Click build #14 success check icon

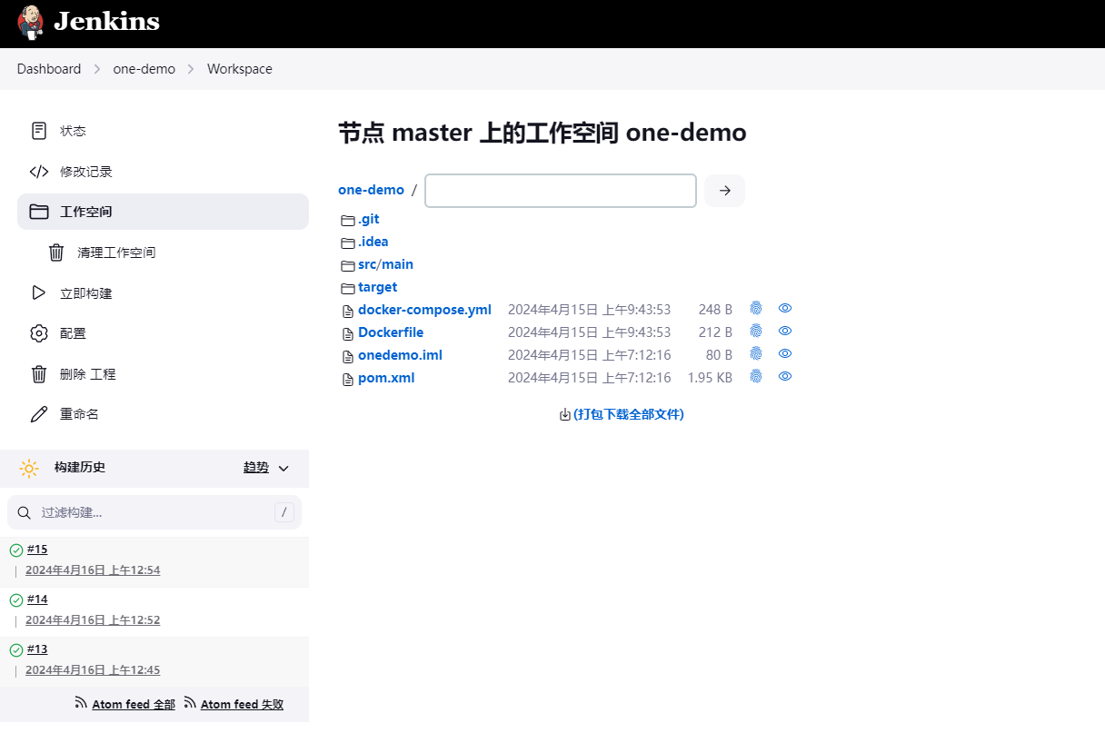coord(16,600)
